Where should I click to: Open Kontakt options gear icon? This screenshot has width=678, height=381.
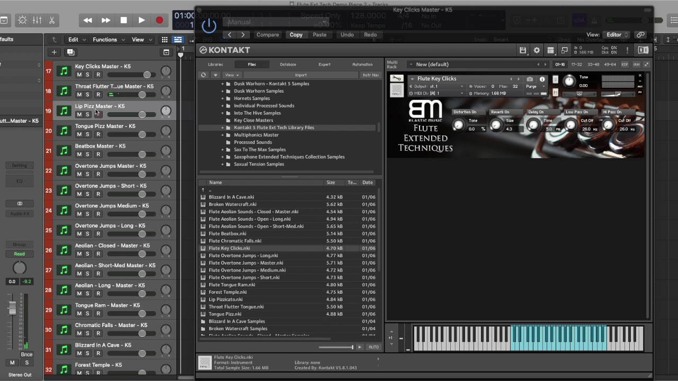pos(537,50)
